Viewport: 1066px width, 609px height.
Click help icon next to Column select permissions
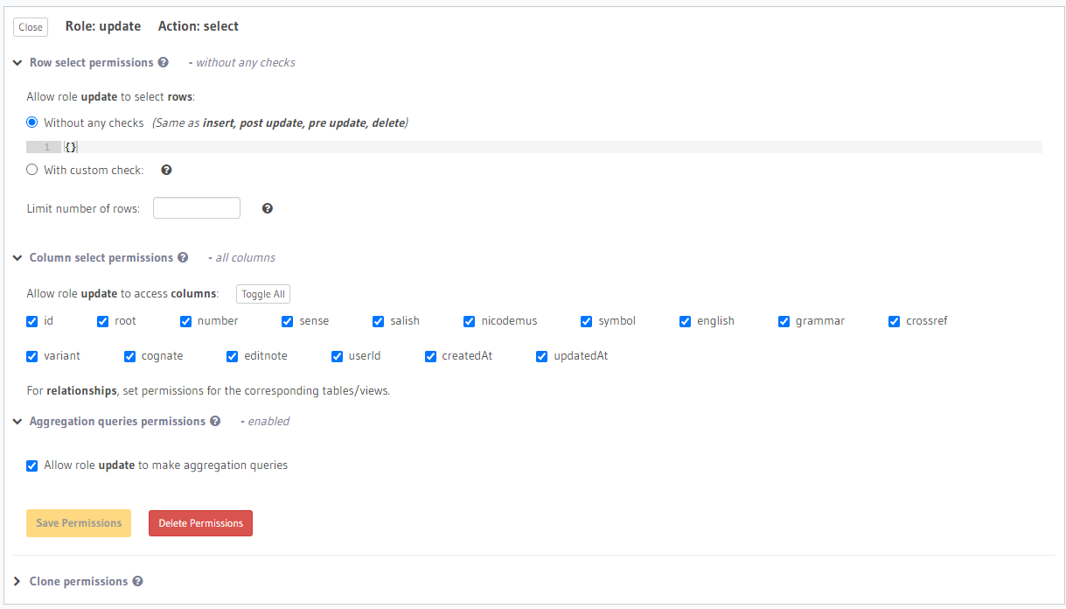183,258
